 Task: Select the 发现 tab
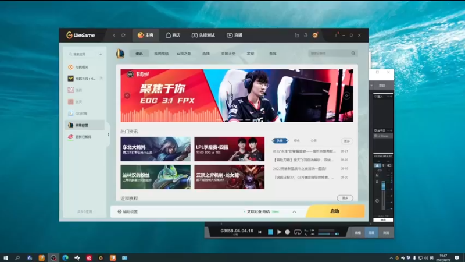[x=251, y=54]
